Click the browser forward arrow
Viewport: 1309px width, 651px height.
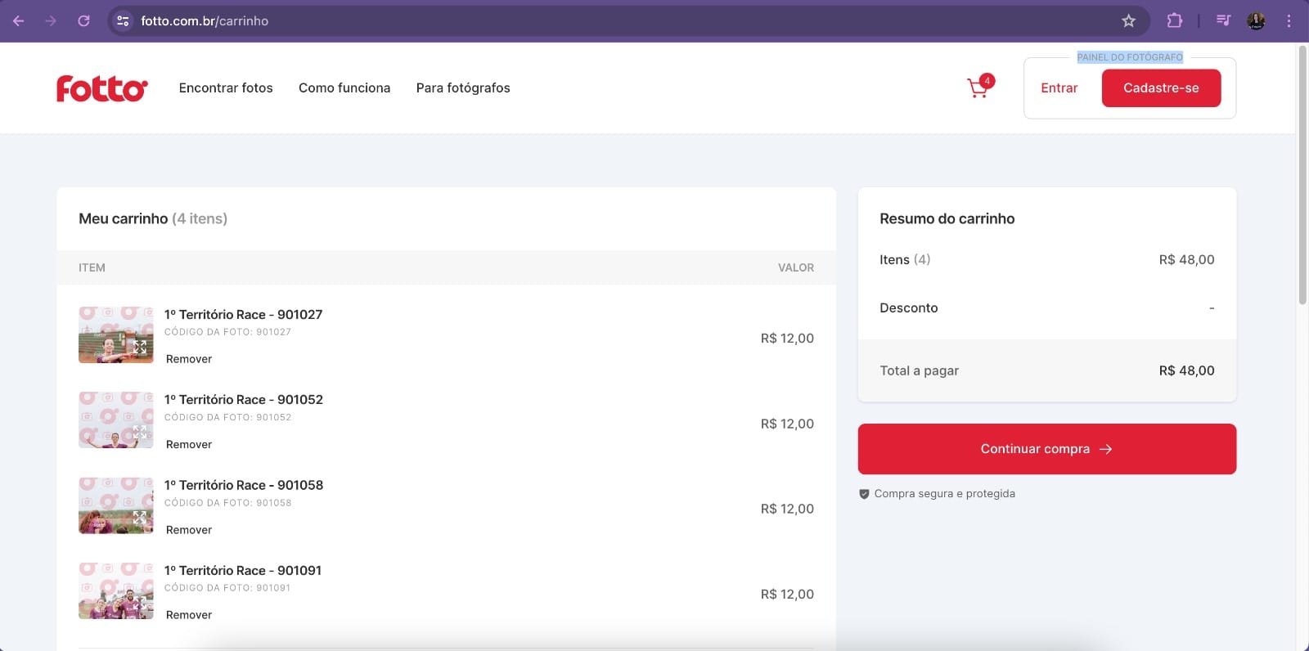pos(51,20)
